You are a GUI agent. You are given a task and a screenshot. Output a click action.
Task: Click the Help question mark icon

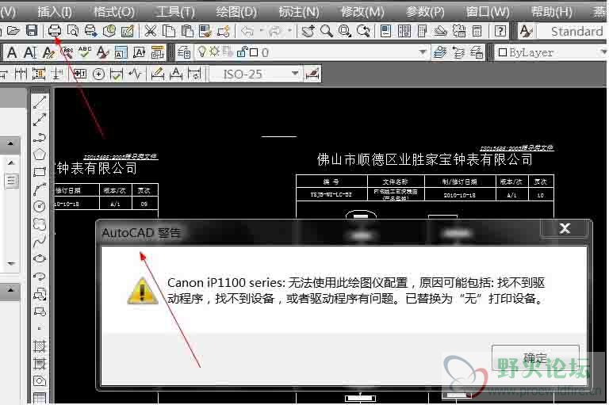(x=500, y=31)
